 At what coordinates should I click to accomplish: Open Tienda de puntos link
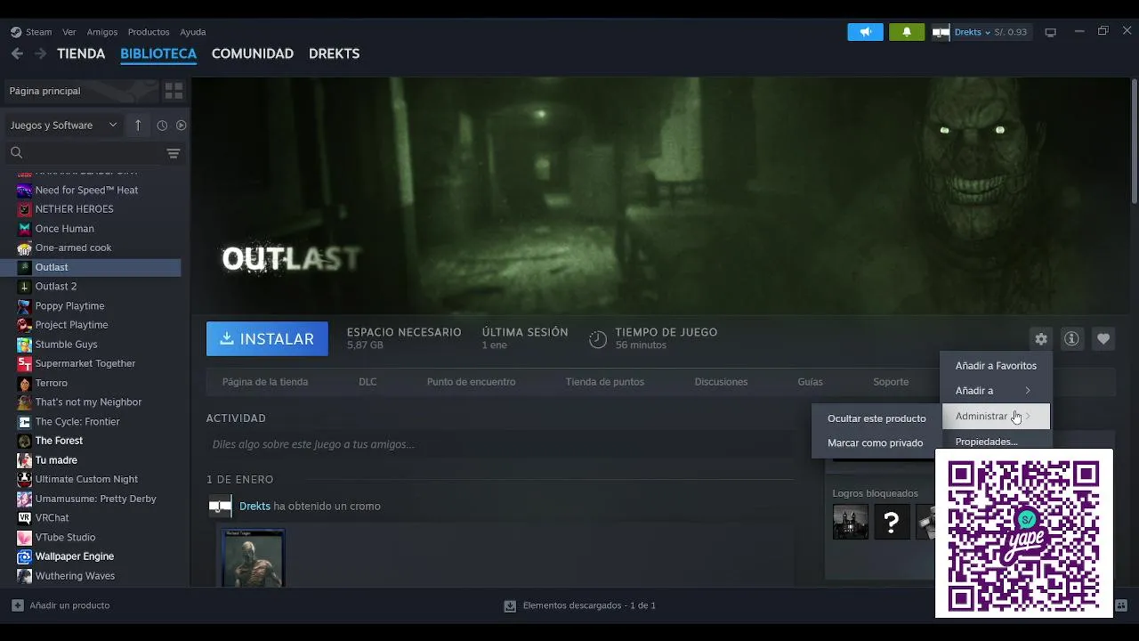click(x=605, y=382)
